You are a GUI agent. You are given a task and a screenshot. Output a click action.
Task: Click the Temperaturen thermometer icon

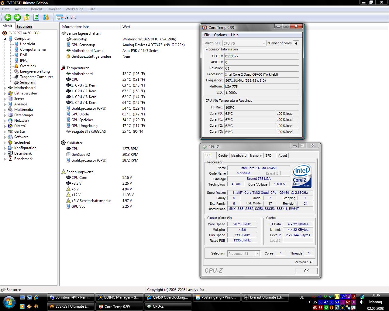63,68
